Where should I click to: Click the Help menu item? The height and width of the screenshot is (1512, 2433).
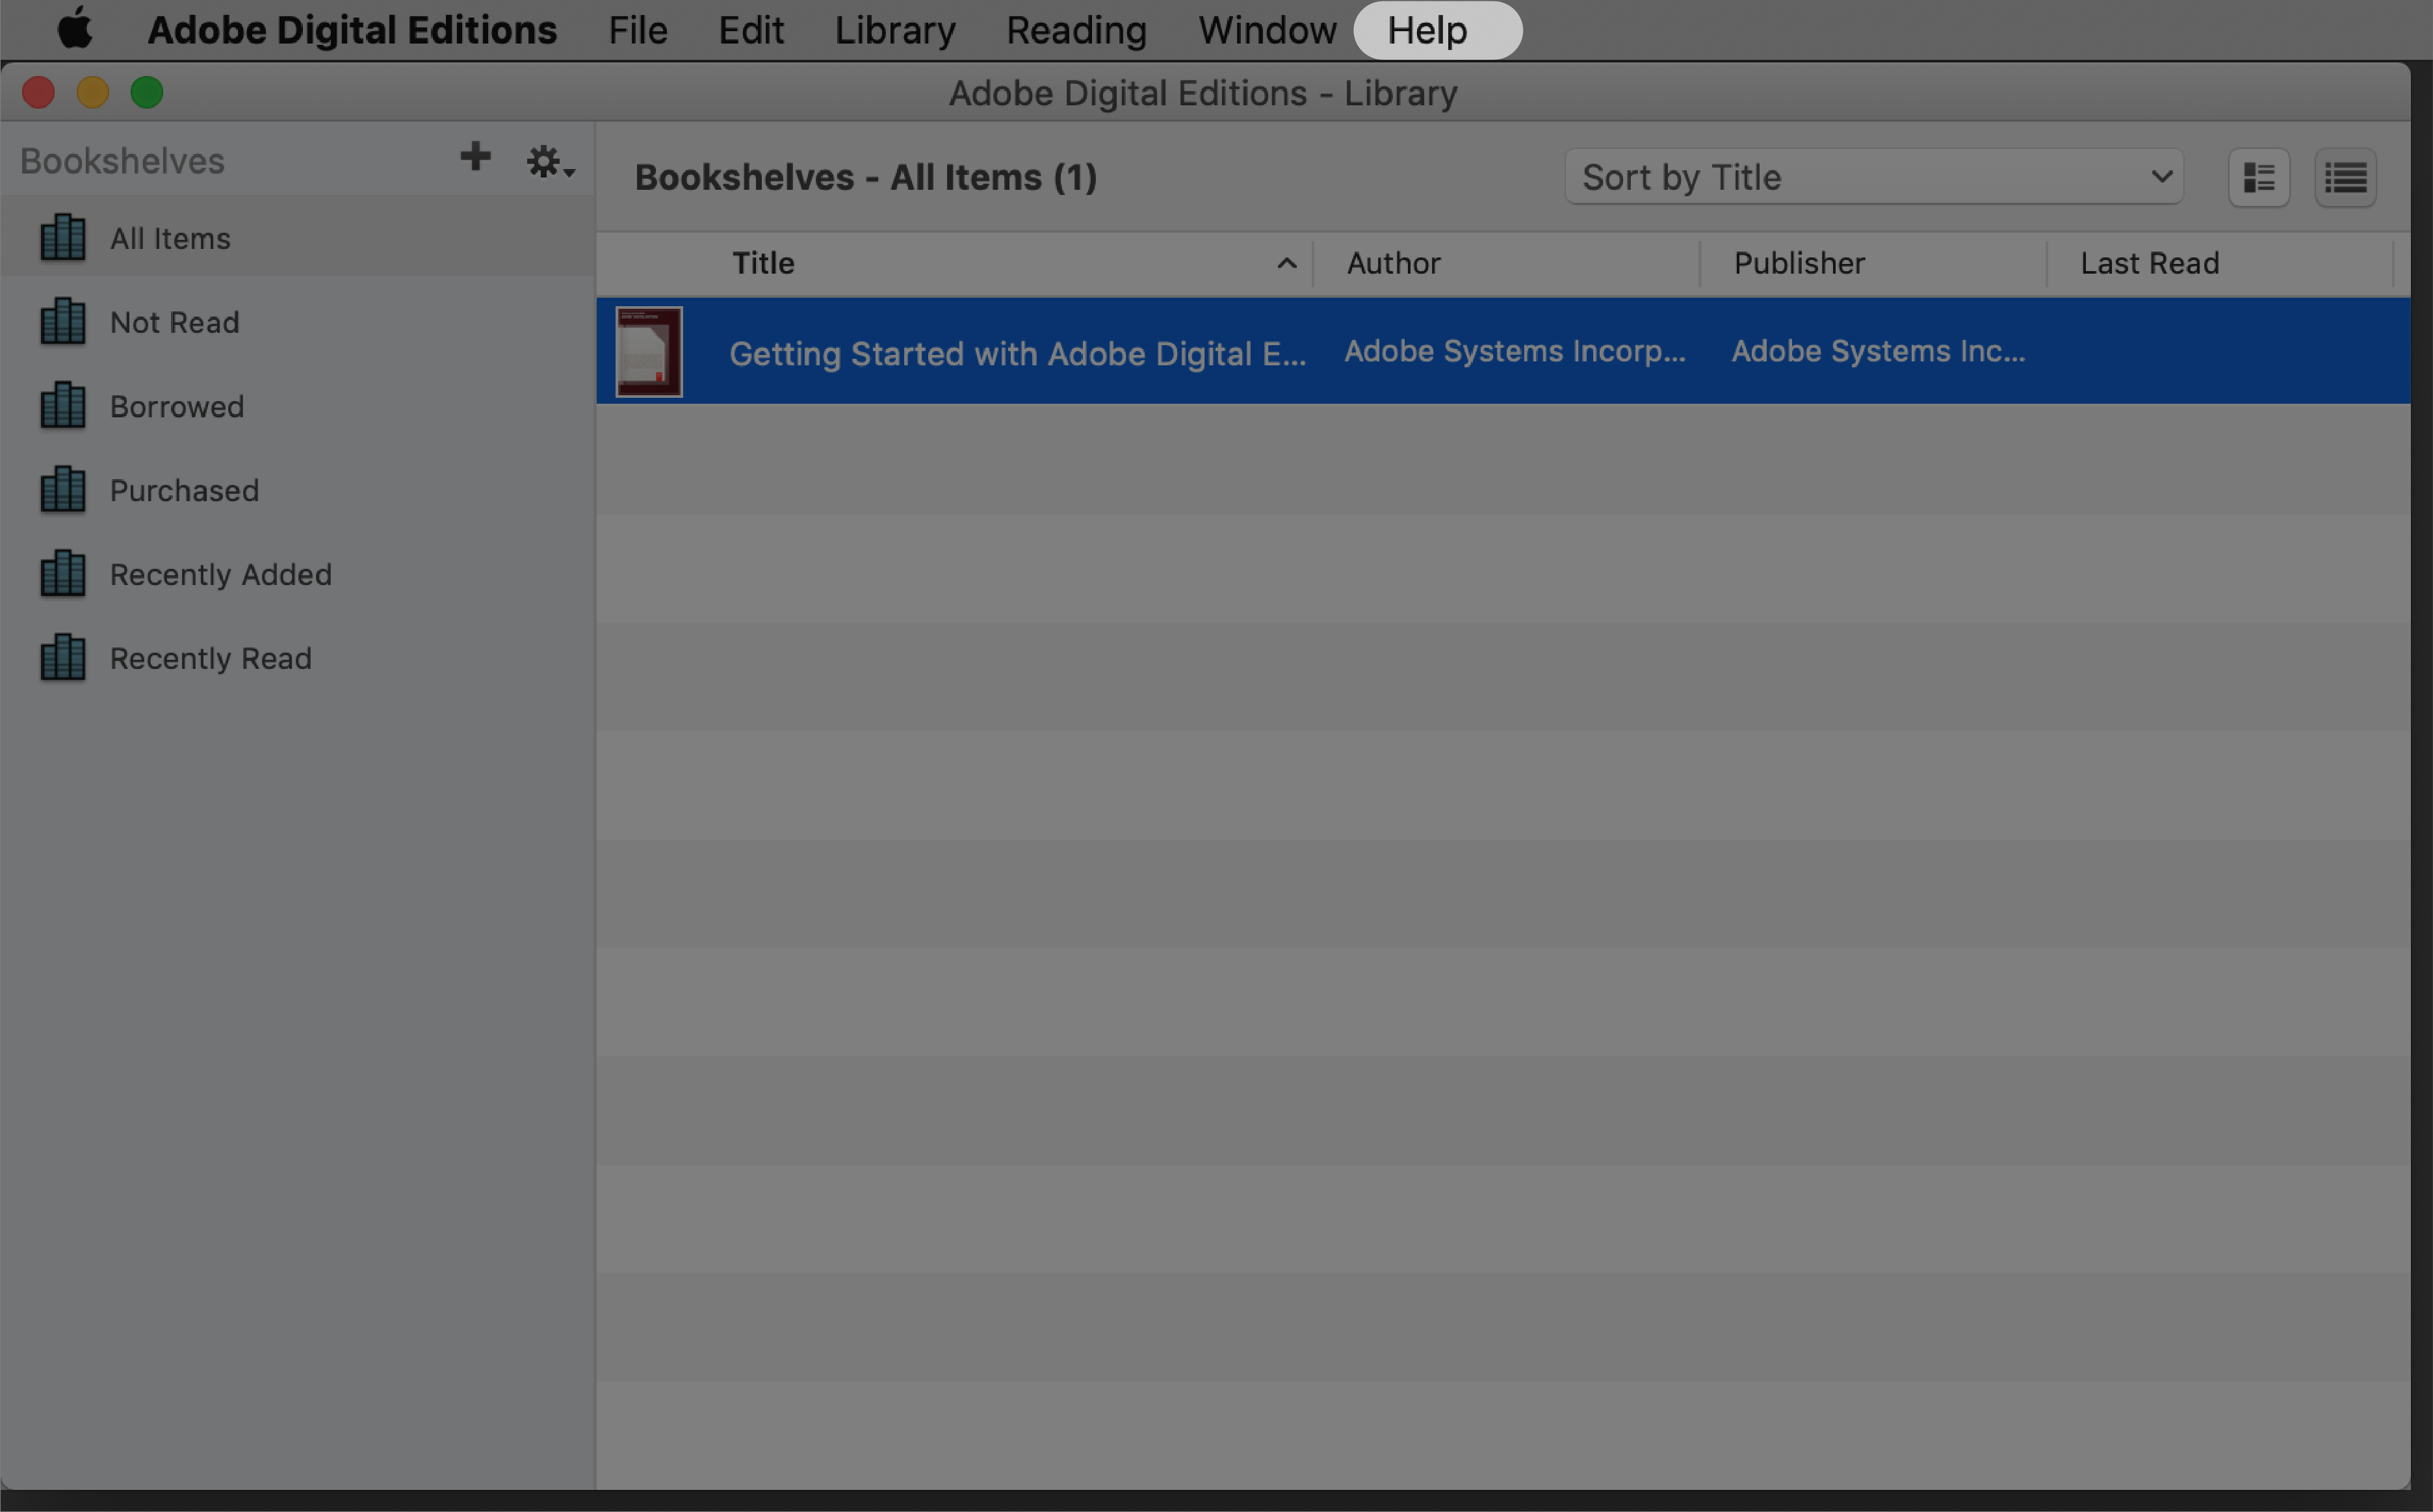click(1426, 30)
